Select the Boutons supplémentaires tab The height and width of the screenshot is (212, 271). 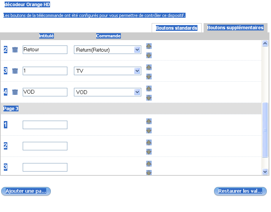tap(235, 28)
